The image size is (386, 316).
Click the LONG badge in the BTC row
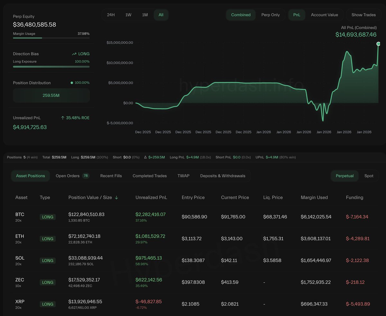[48, 217]
